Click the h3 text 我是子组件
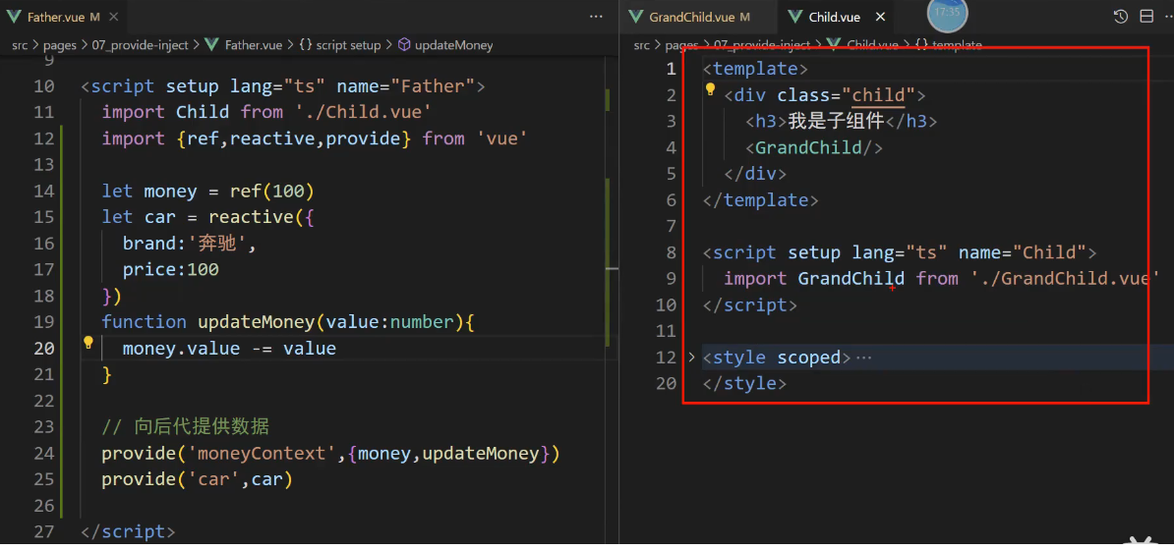Image resolution: width=1174 pixels, height=551 pixels. click(837, 121)
